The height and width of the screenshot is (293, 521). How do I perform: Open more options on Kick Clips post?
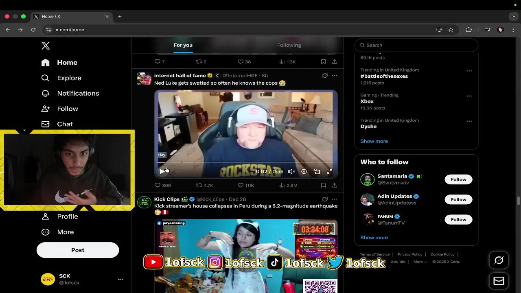click(335, 199)
